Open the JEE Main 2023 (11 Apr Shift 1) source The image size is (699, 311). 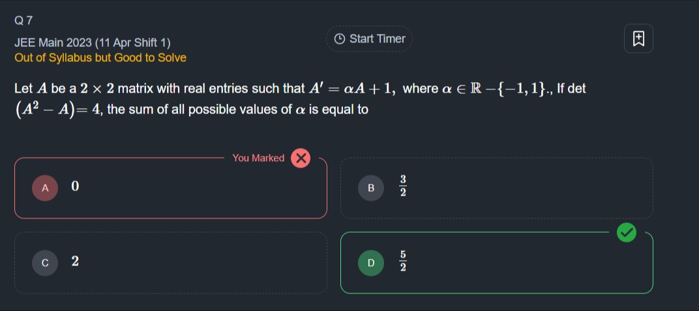[x=92, y=43]
